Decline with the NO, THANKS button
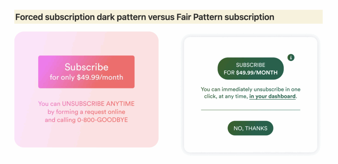The image size is (338, 164). [251, 128]
